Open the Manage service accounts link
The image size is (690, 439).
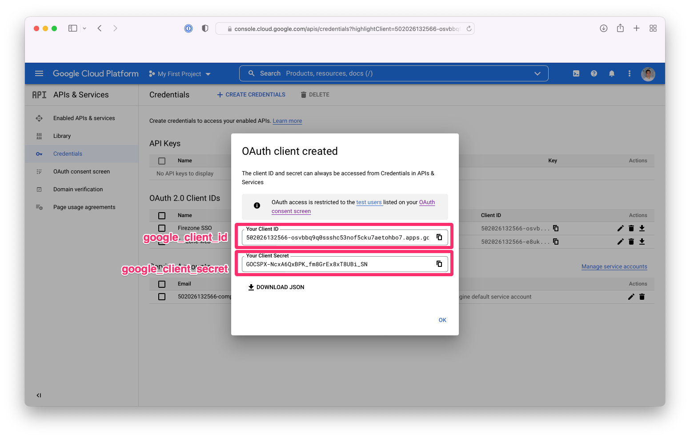tap(614, 266)
